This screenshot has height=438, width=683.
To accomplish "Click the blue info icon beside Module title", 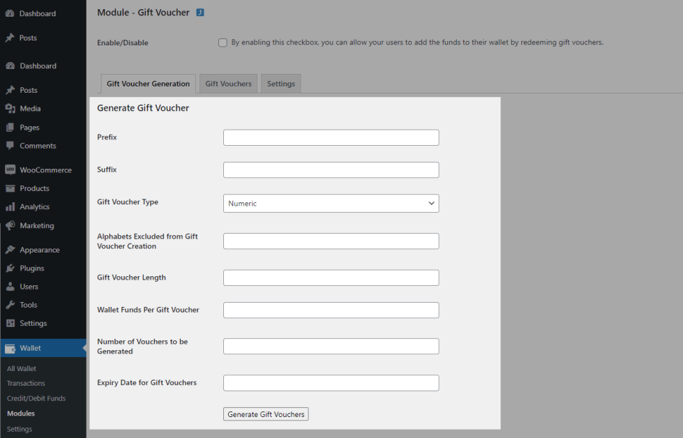I will (200, 13).
